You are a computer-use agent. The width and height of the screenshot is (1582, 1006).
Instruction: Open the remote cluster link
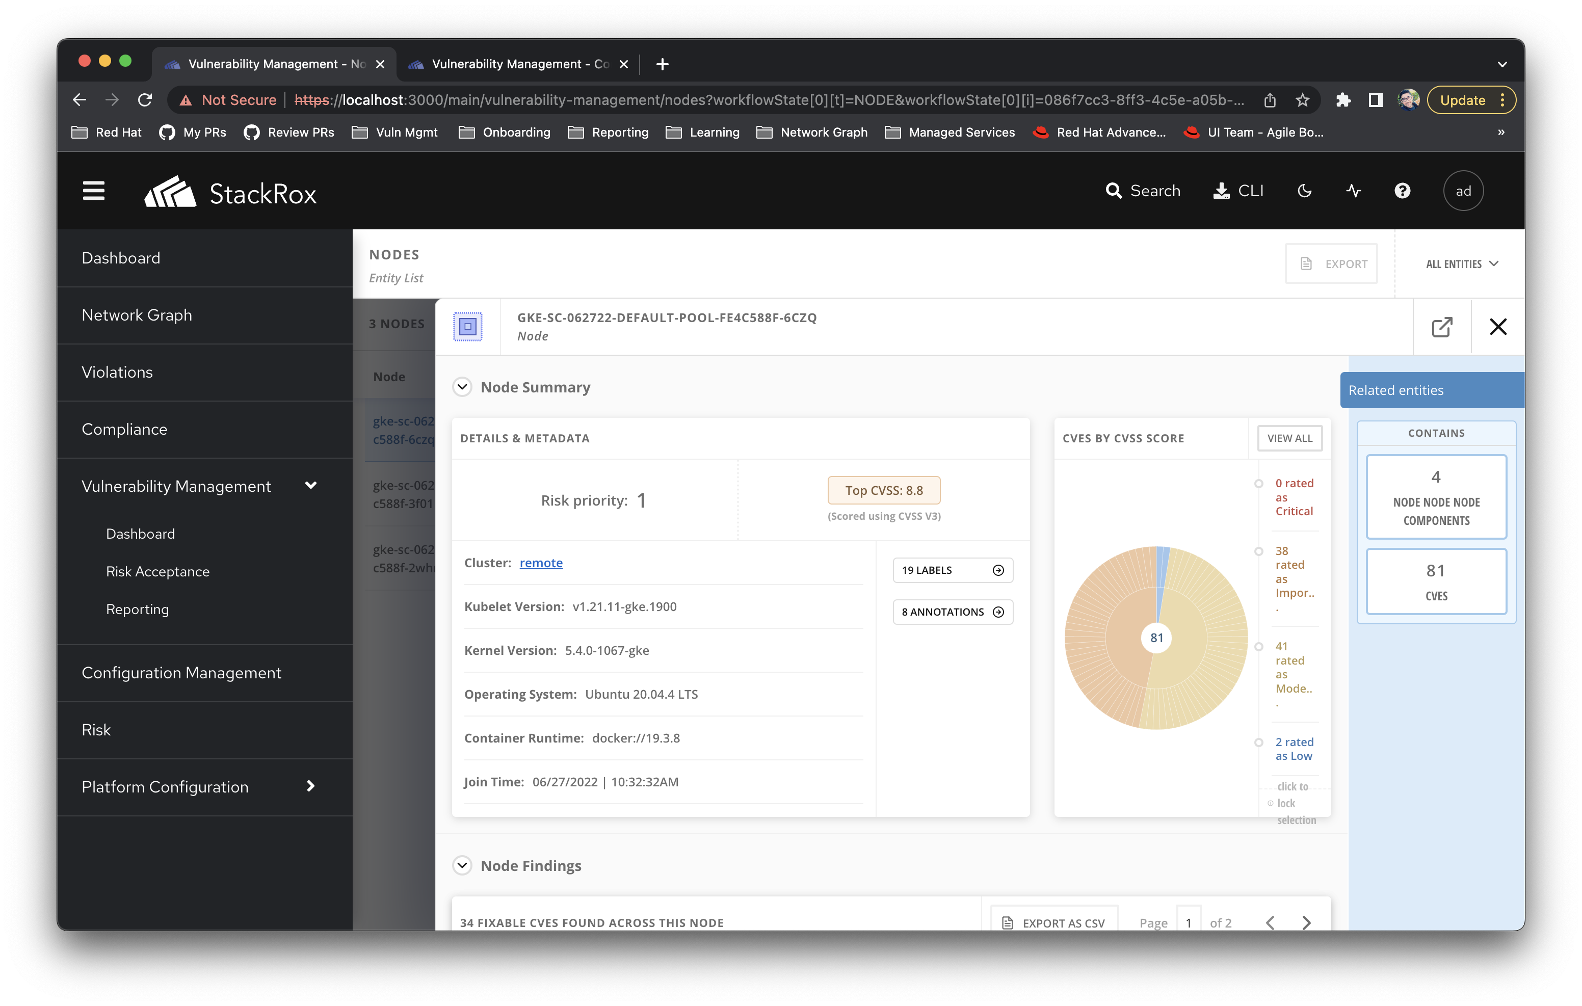(x=541, y=563)
